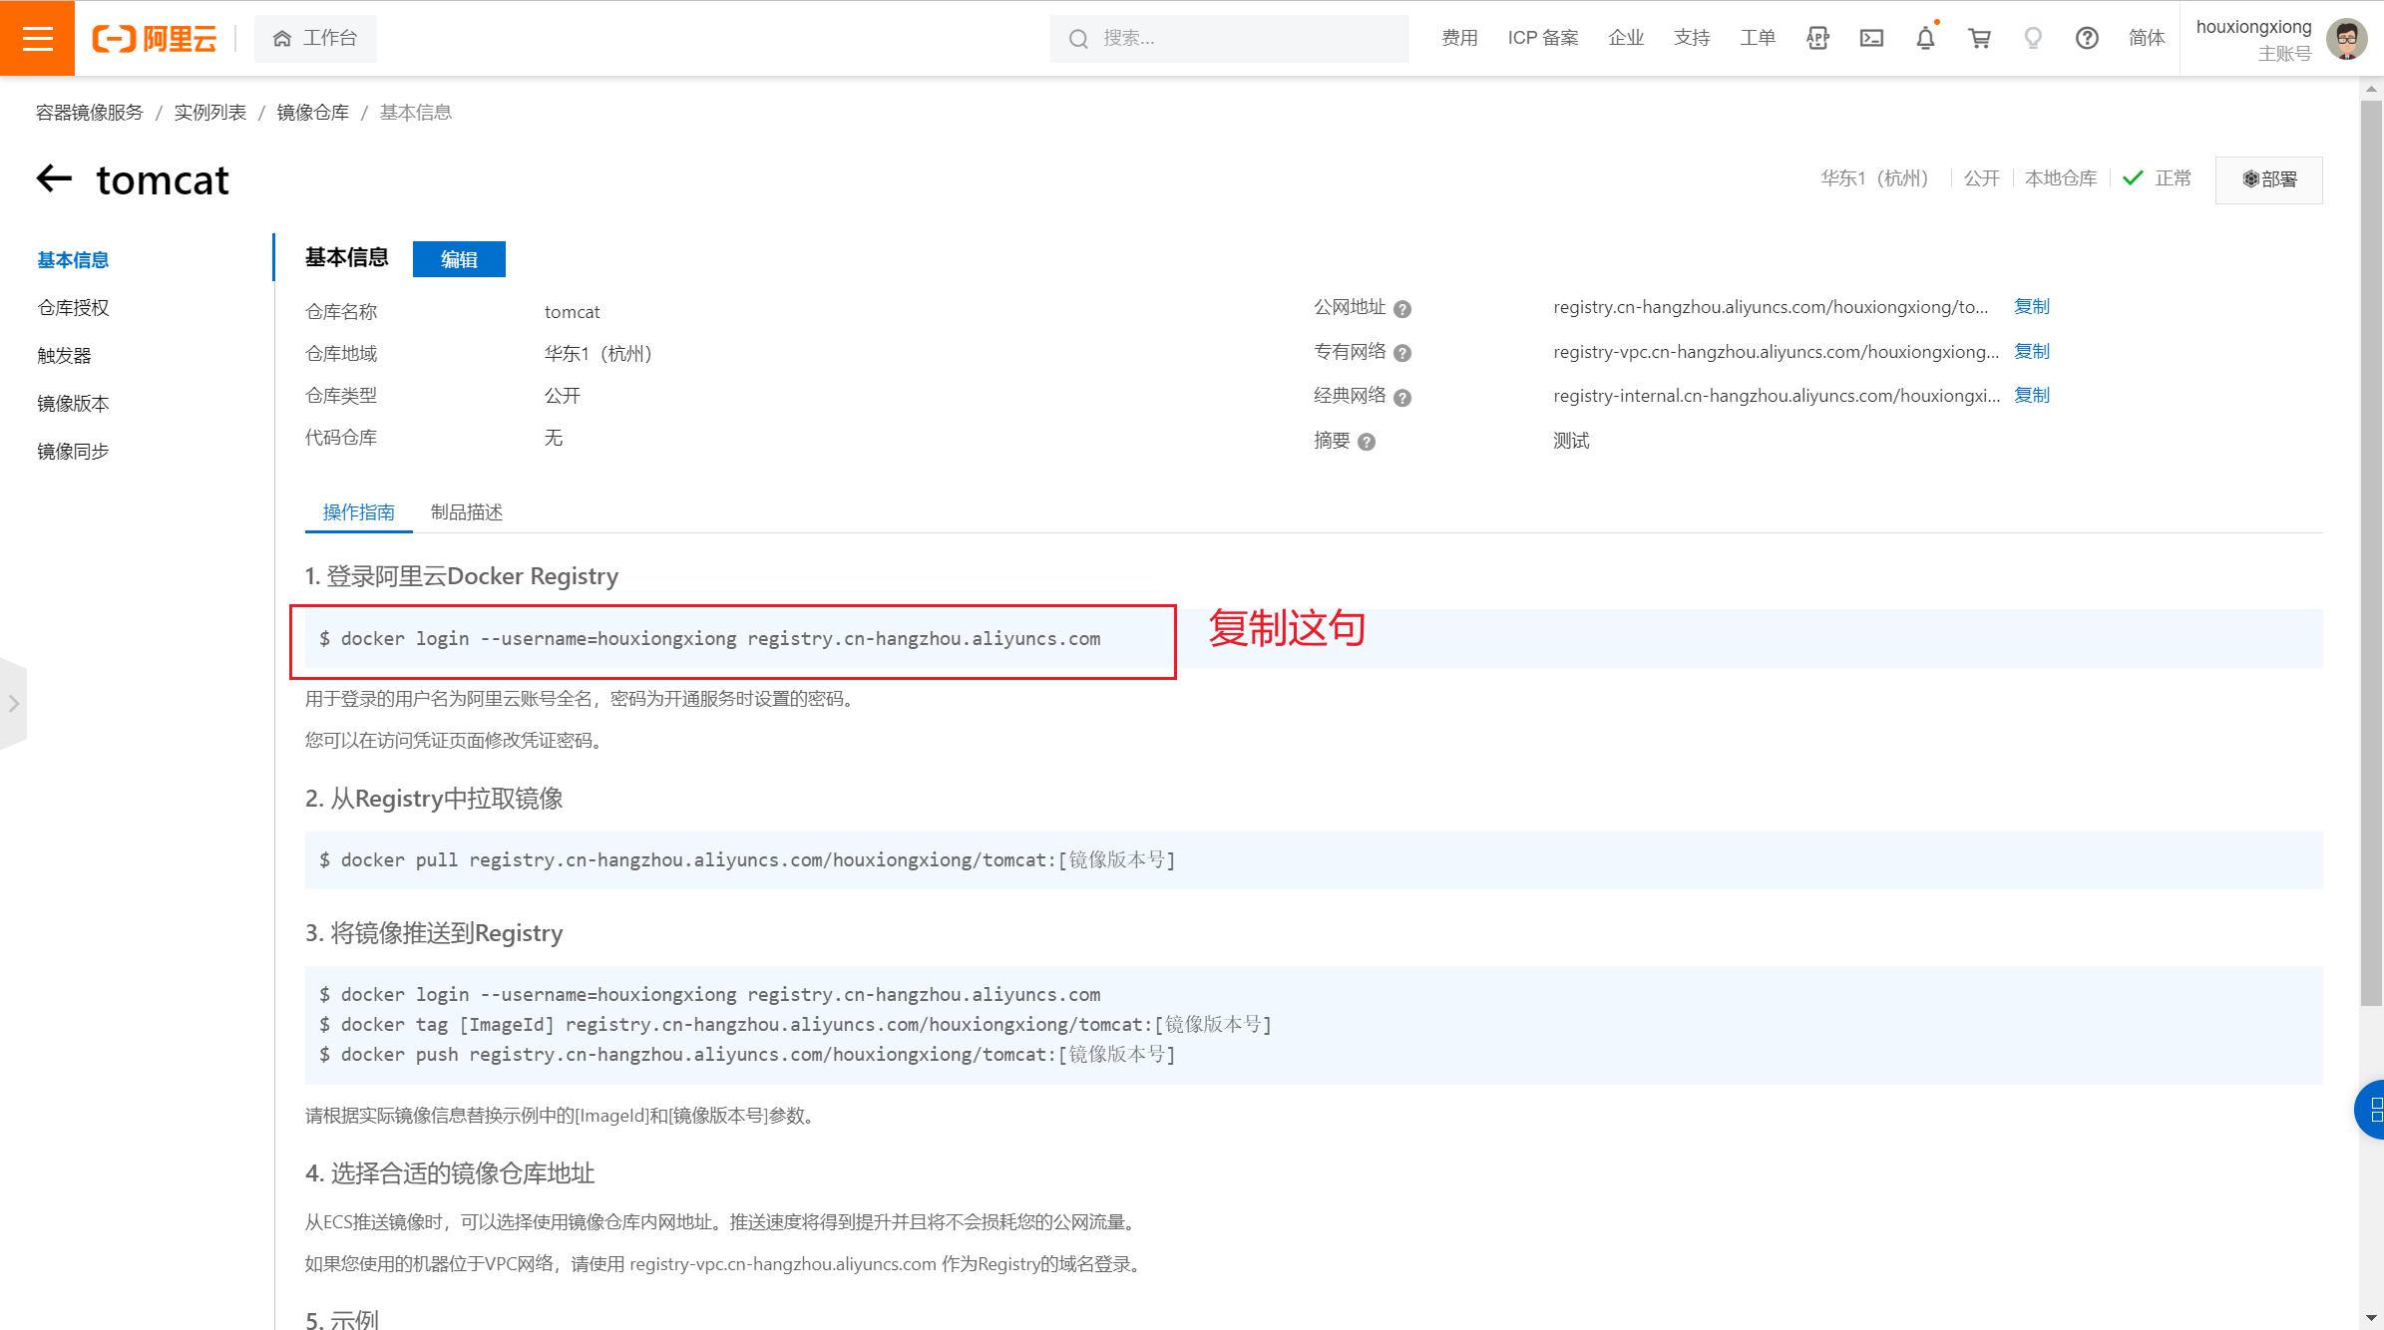This screenshot has height=1330, width=2384.
Task: Open the shopping cart icon
Action: click(1979, 38)
